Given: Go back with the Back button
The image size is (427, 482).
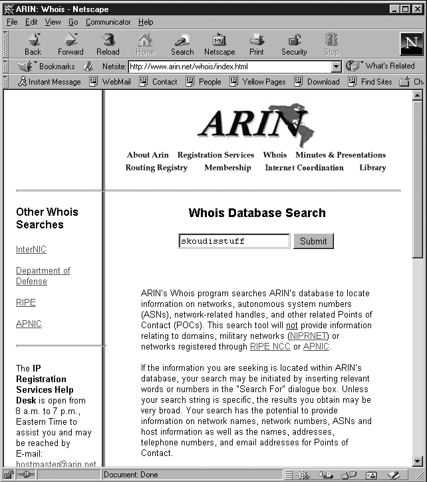Looking at the screenshot, I should coord(33,44).
